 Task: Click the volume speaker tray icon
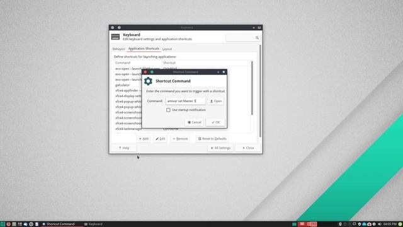pyautogui.click(x=379, y=224)
